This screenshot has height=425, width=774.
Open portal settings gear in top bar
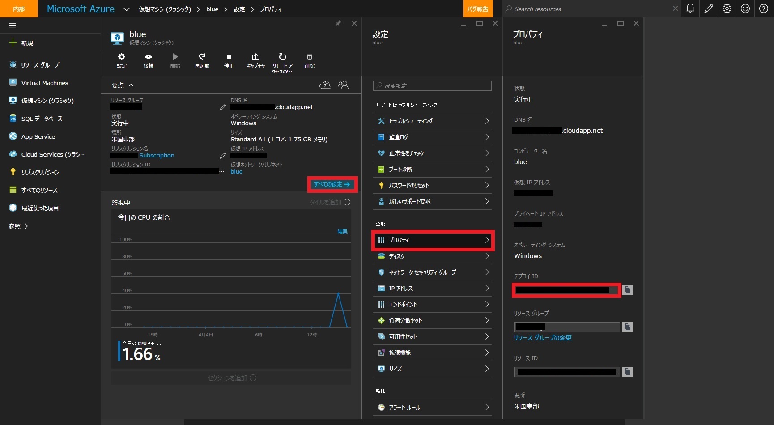click(x=727, y=8)
